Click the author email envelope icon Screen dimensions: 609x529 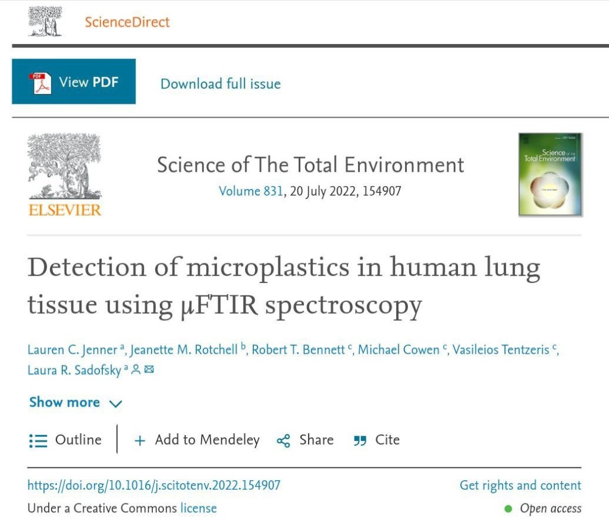click(x=149, y=370)
